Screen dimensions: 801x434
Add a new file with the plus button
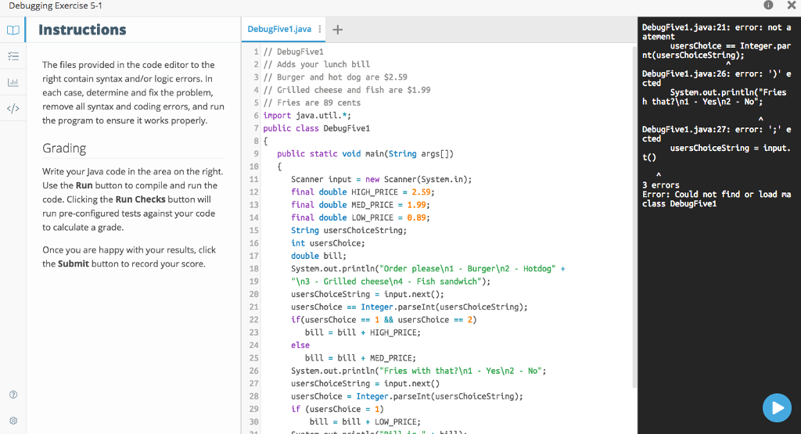338,30
